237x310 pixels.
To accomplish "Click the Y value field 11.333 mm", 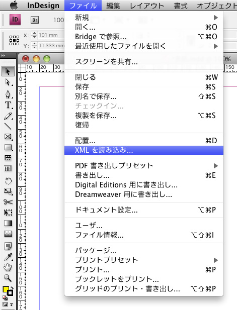I will click(x=51, y=46).
